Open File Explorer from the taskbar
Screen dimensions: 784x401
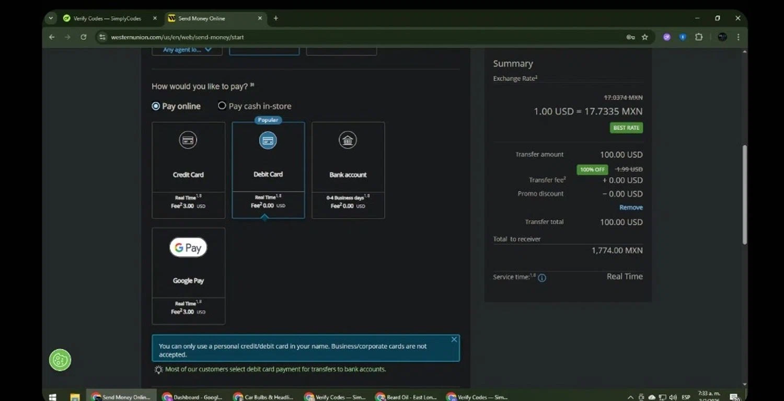point(74,397)
